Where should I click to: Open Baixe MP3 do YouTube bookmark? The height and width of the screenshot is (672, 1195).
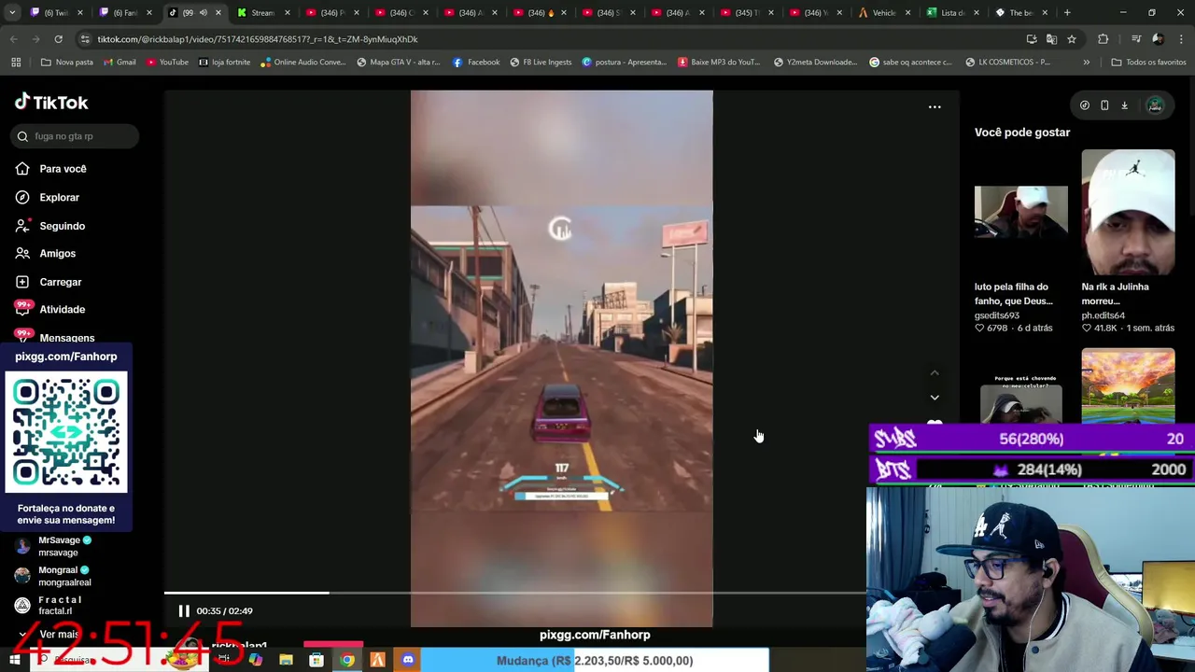(x=719, y=63)
